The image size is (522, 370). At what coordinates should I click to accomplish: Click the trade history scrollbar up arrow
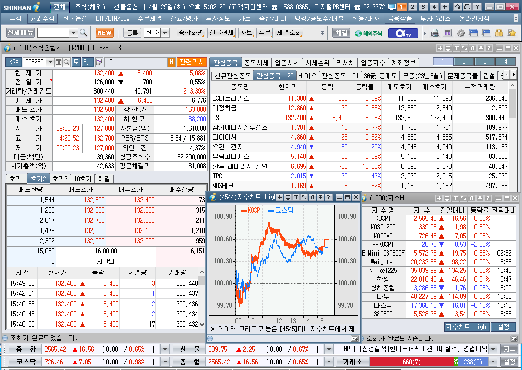coord(202,272)
